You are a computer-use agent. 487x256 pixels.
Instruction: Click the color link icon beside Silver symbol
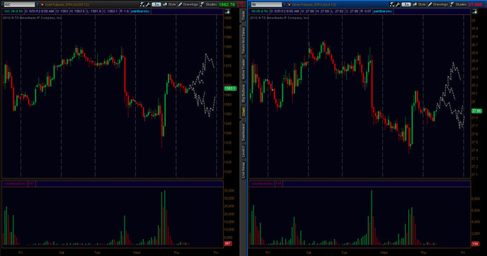coord(289,4)
